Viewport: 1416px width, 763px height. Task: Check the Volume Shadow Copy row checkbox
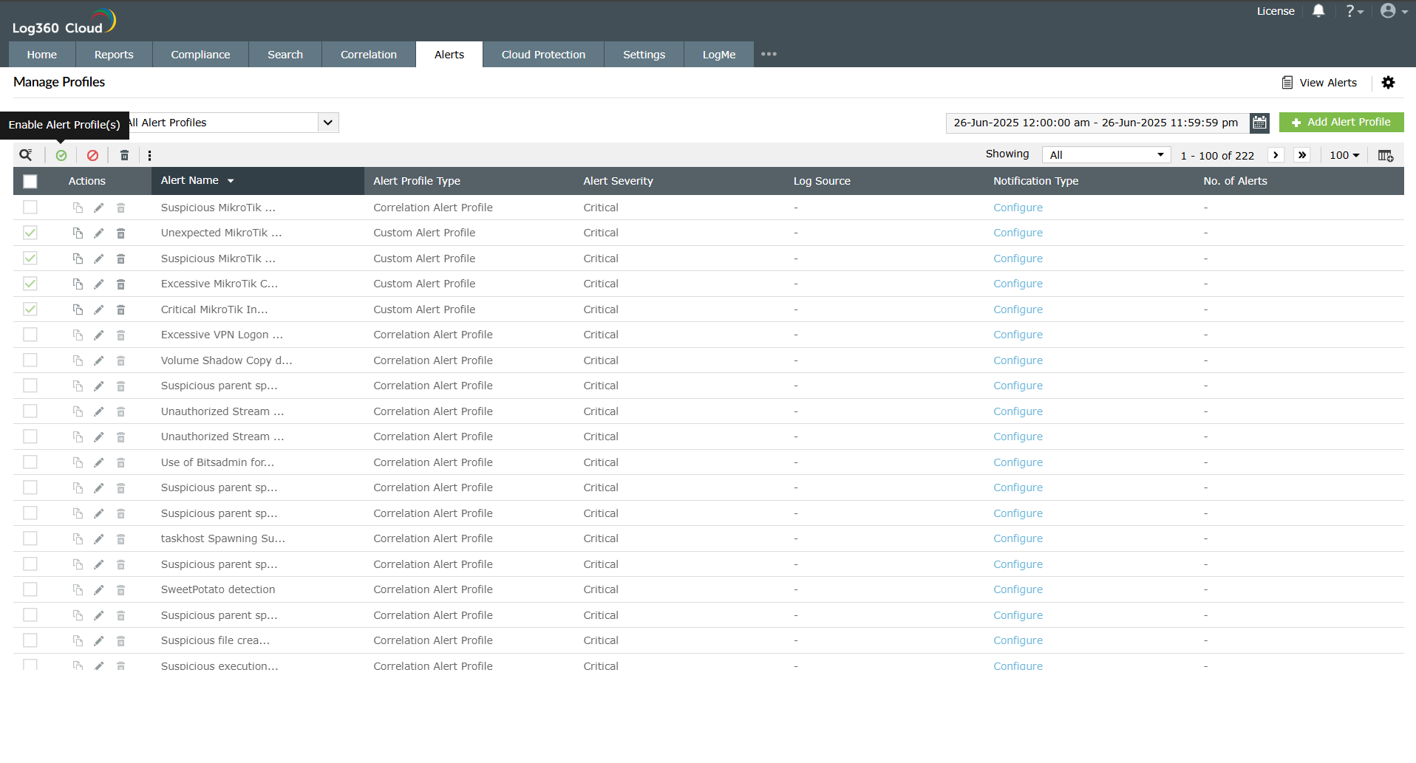(x=30, y=360)
